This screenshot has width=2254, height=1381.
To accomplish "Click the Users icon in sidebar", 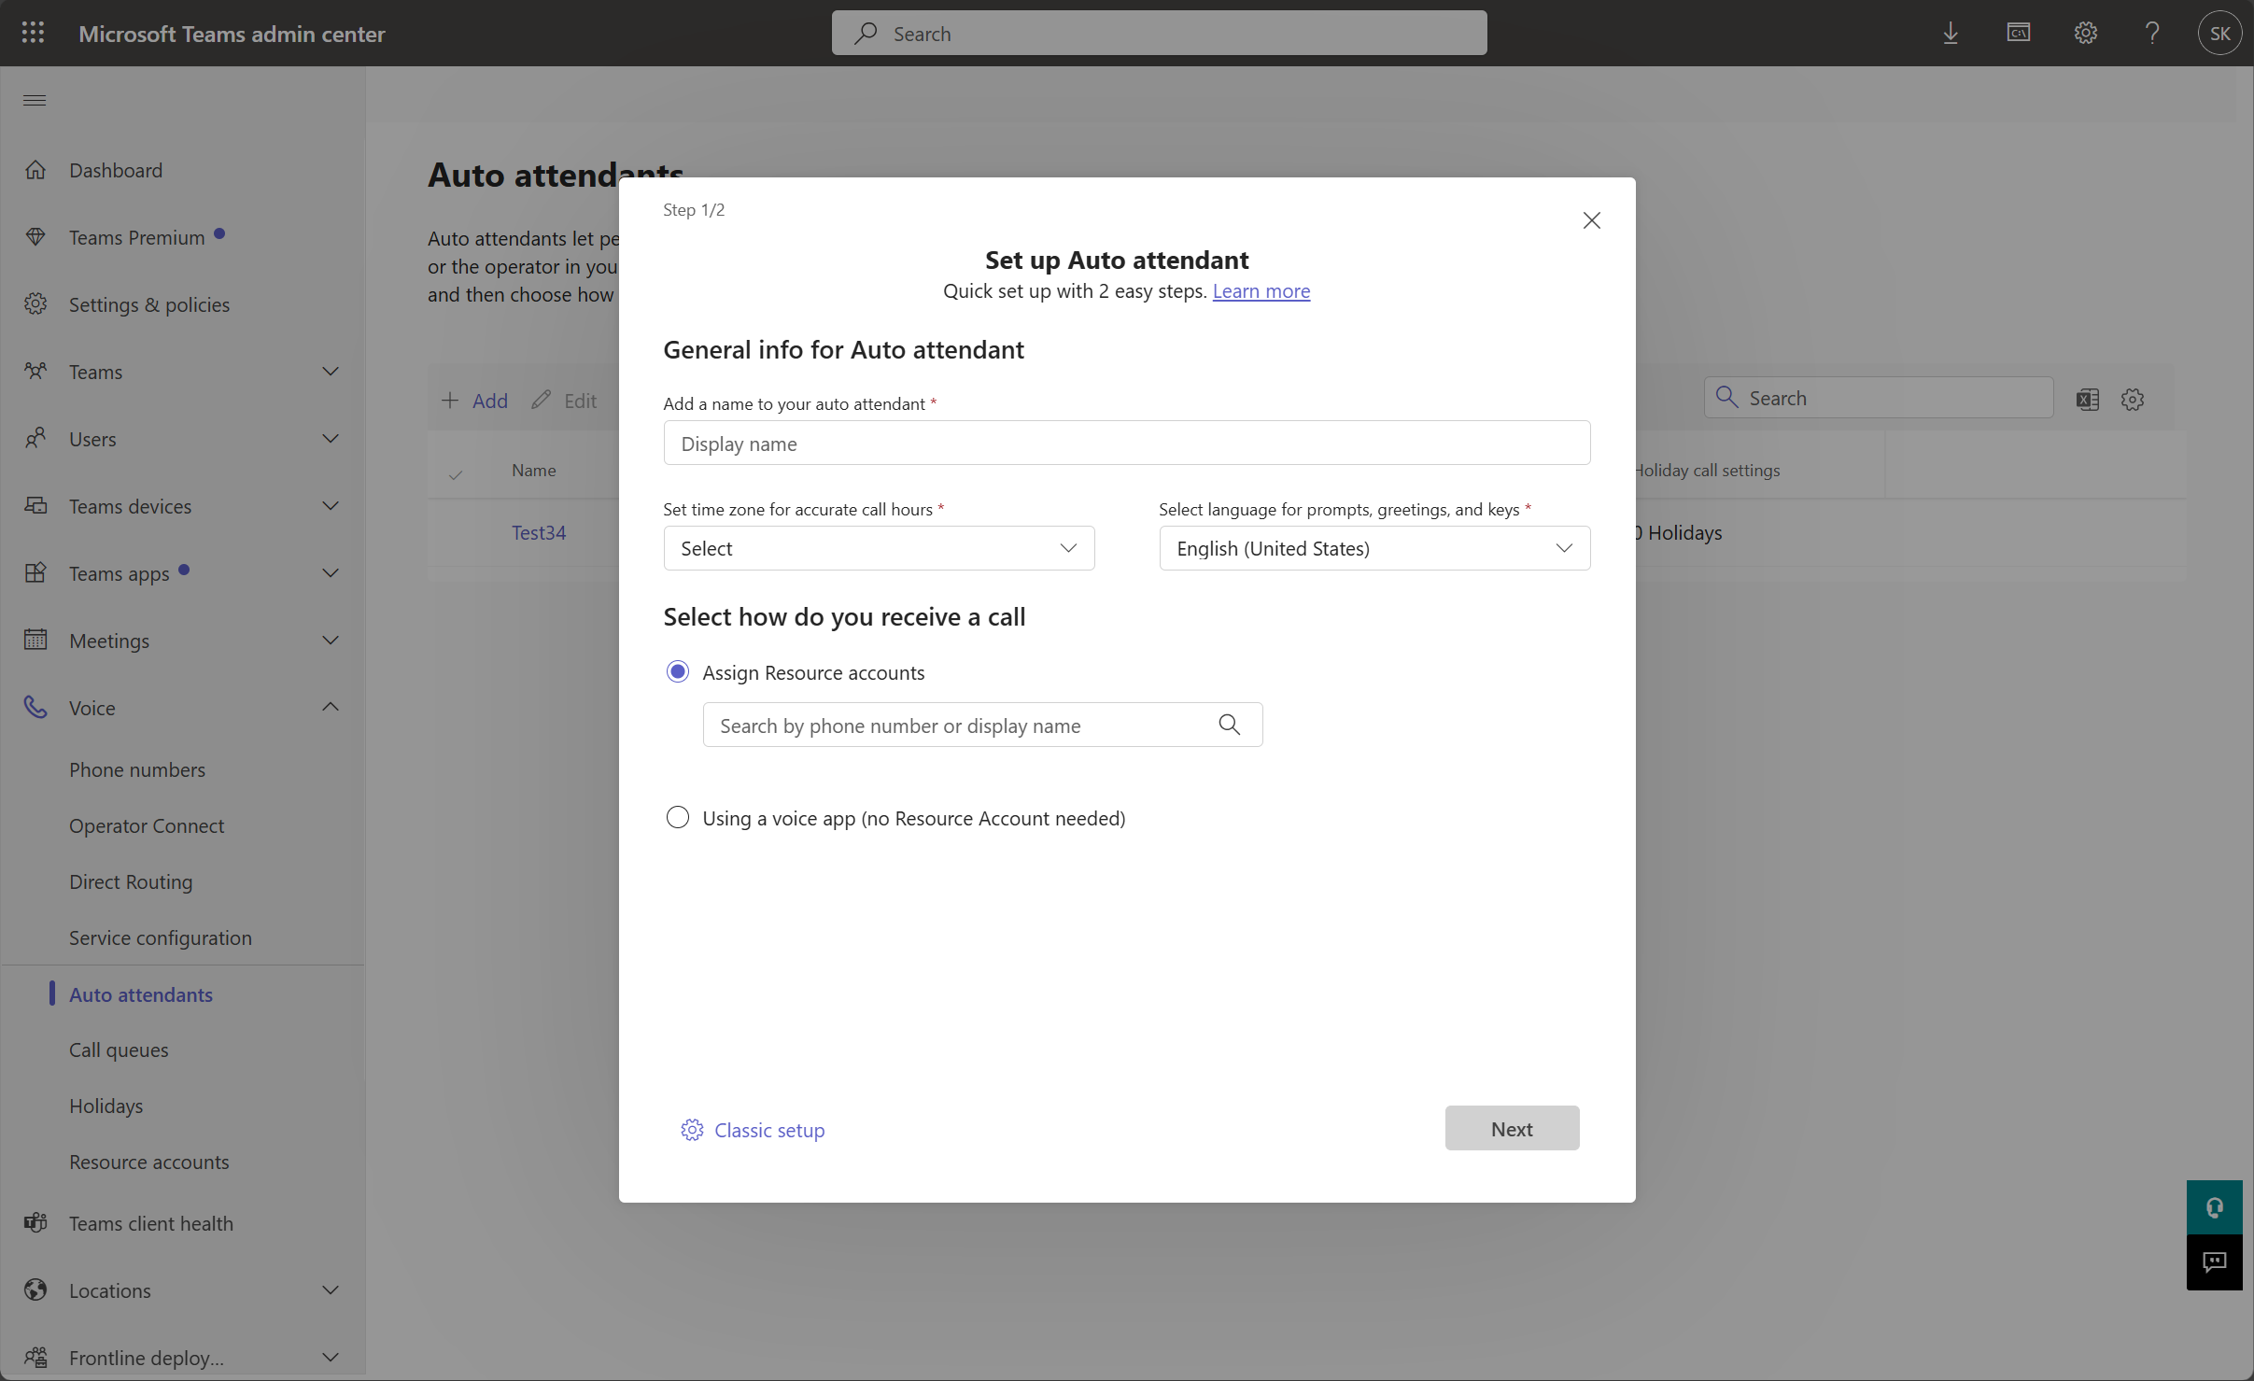I will [35, 439].
